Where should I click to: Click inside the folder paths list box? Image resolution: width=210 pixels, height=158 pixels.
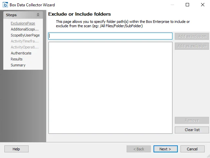110,88
